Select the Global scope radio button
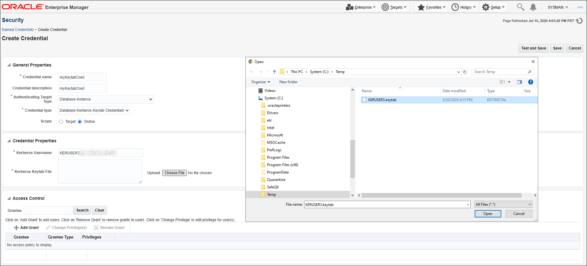This screenshot has height=266, width=587. (80, 122)
